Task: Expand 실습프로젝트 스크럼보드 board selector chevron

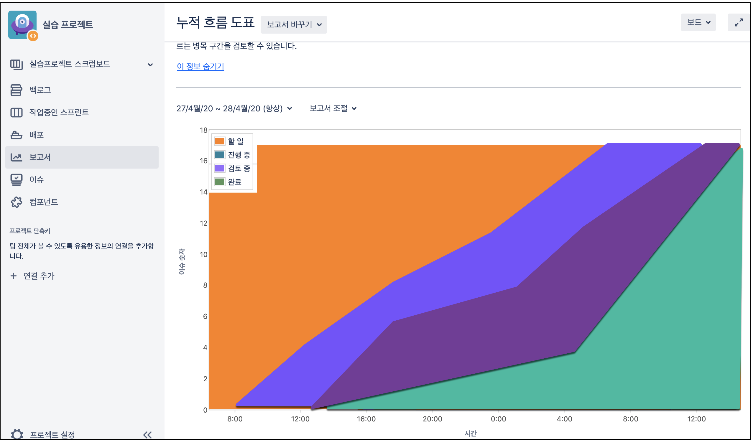Action: coord(150,65)
